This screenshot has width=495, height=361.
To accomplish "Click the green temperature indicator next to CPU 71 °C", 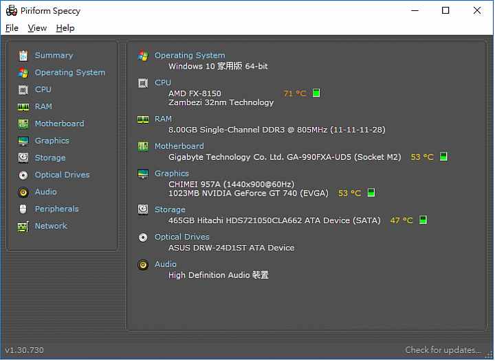I will (316, 93).
